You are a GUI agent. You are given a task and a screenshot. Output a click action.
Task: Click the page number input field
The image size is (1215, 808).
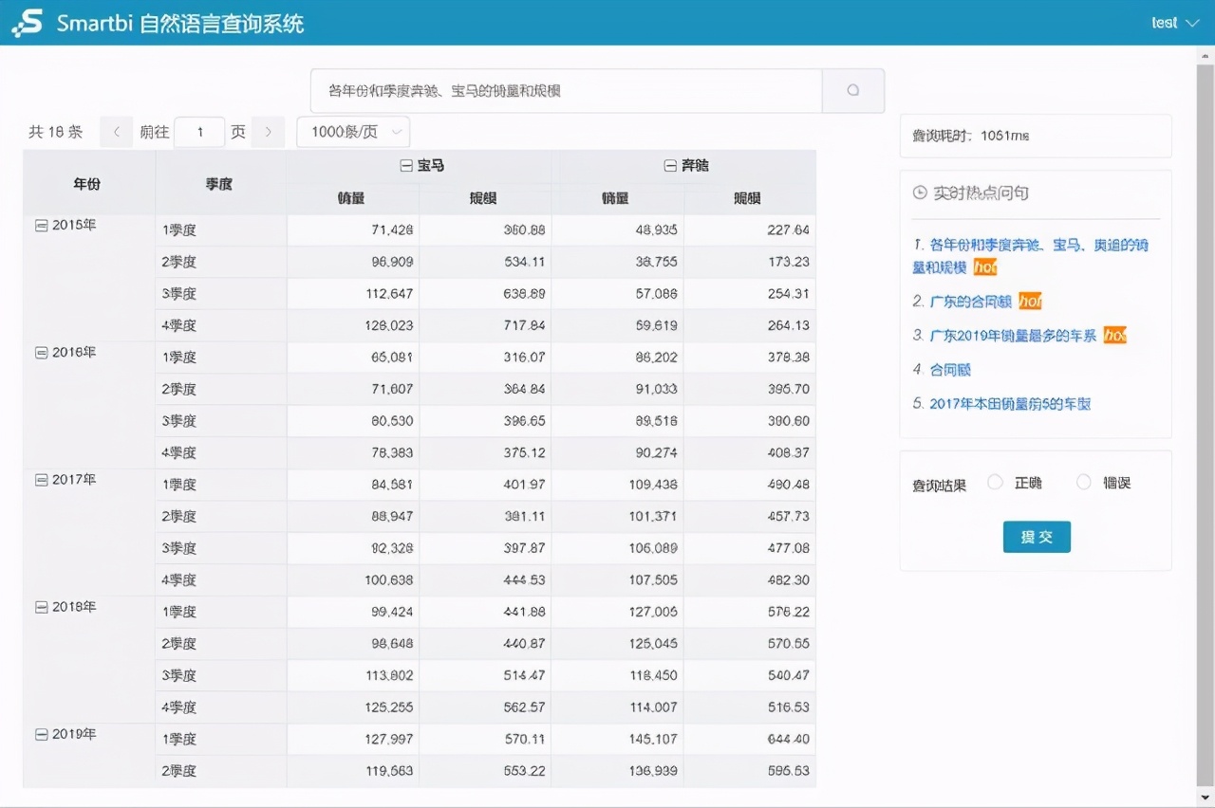click(199, 132)
